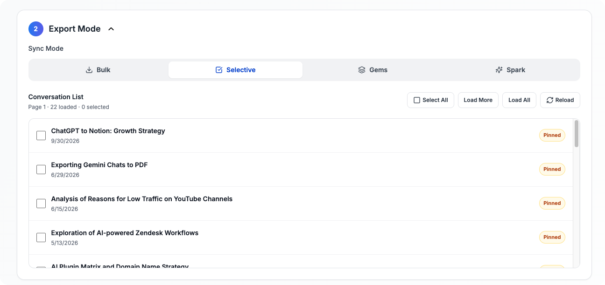Click the Analysis of Reasons for Low Traffic title
This screenshot has height=285, width=605.
click(x=142, y=199)
